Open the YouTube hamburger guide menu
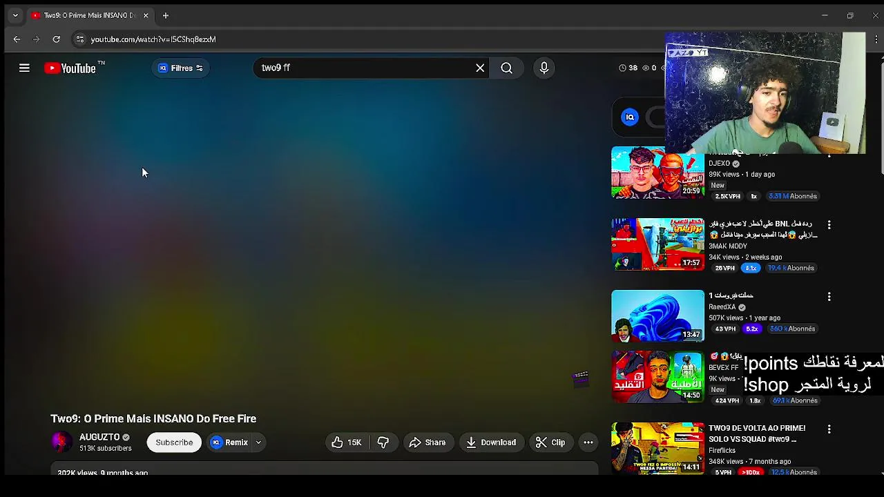Viewport: 884px width, 497px height. [24, 68]
